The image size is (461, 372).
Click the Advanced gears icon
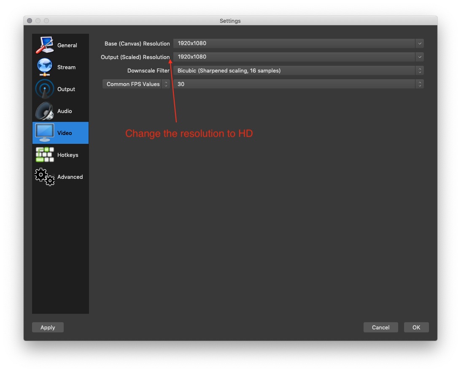pos(44,176)
